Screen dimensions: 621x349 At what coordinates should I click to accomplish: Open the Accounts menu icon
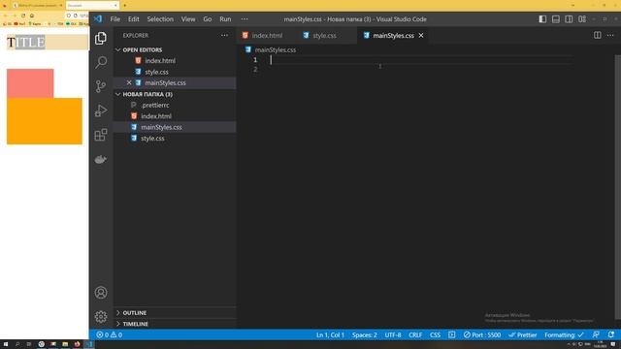click(101, 293)
